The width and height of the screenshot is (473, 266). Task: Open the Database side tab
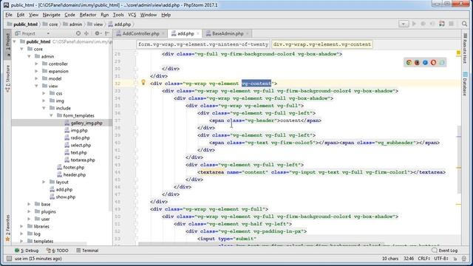coord(465,83)
